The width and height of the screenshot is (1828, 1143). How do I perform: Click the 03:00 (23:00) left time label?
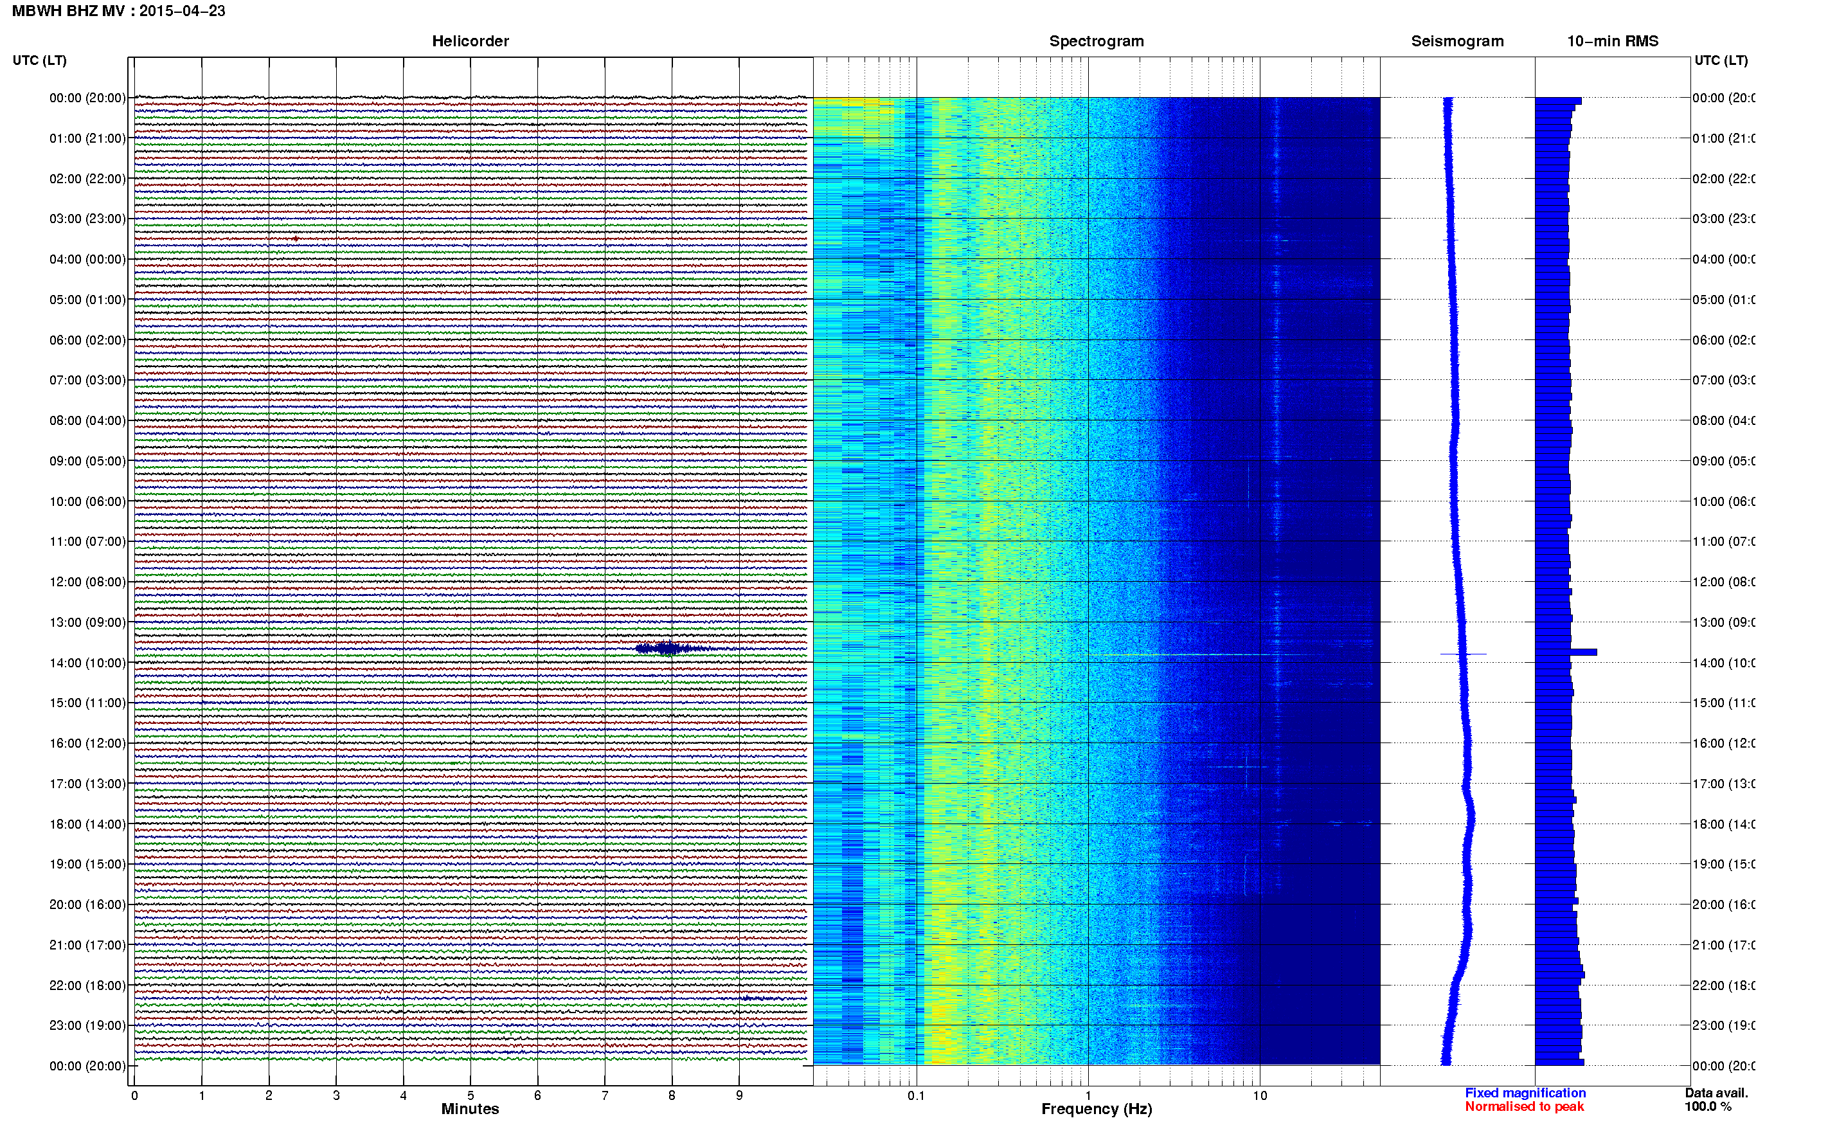(x=87, y=219)
